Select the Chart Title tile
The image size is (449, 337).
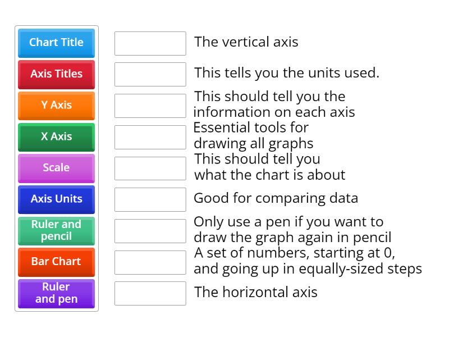[56, 43]
